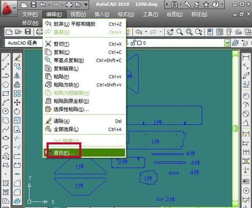Select the Circle draw tool
252x208 pixels.
pos(6,111)
